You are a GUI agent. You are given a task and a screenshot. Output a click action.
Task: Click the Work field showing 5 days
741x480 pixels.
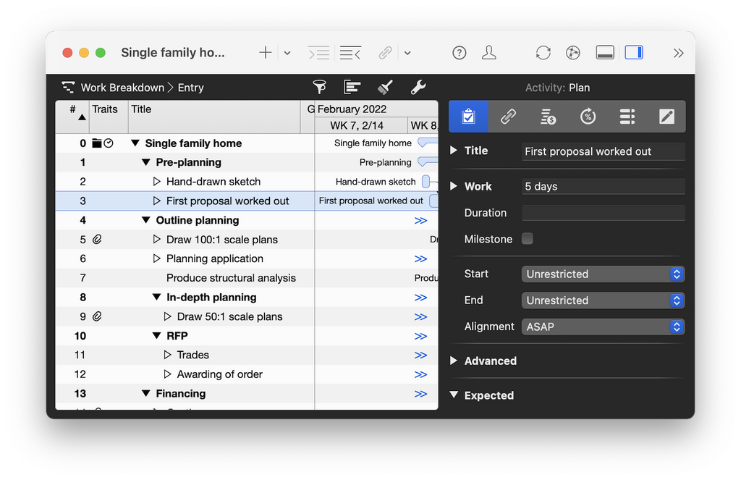click(603, 187)
